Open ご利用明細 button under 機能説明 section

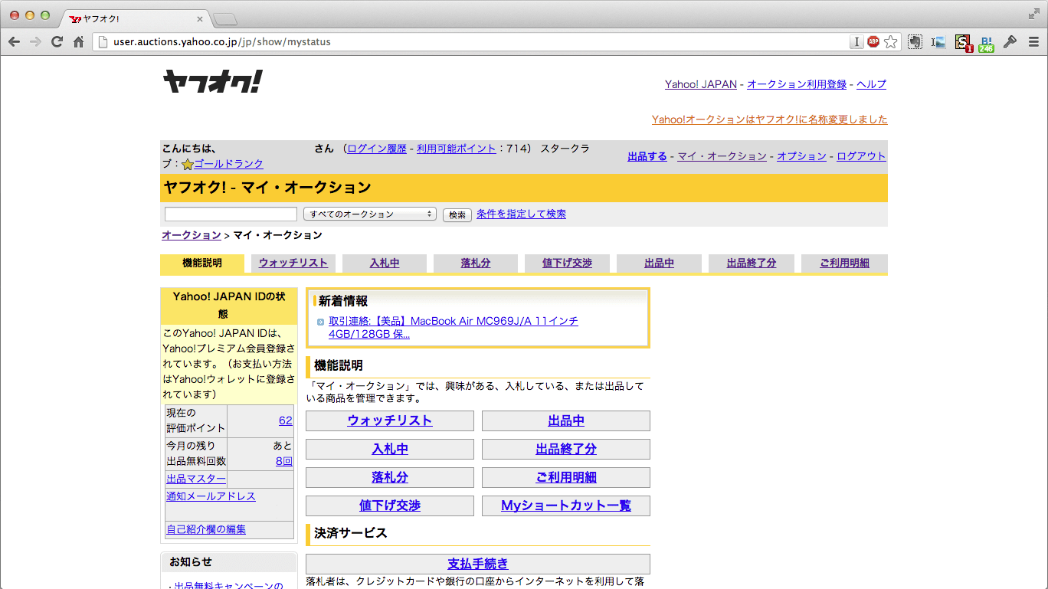click(x=566, y=477)
